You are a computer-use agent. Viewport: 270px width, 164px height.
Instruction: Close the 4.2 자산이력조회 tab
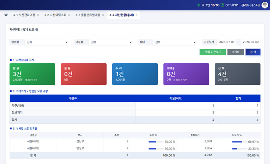pos(69,15)
